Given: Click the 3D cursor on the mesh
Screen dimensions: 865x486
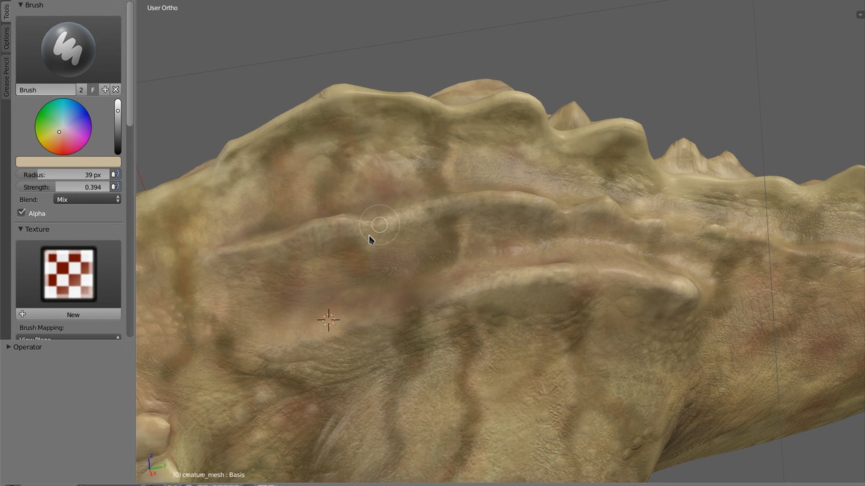Looking at the screenshot, I should [x=328, y=320].
